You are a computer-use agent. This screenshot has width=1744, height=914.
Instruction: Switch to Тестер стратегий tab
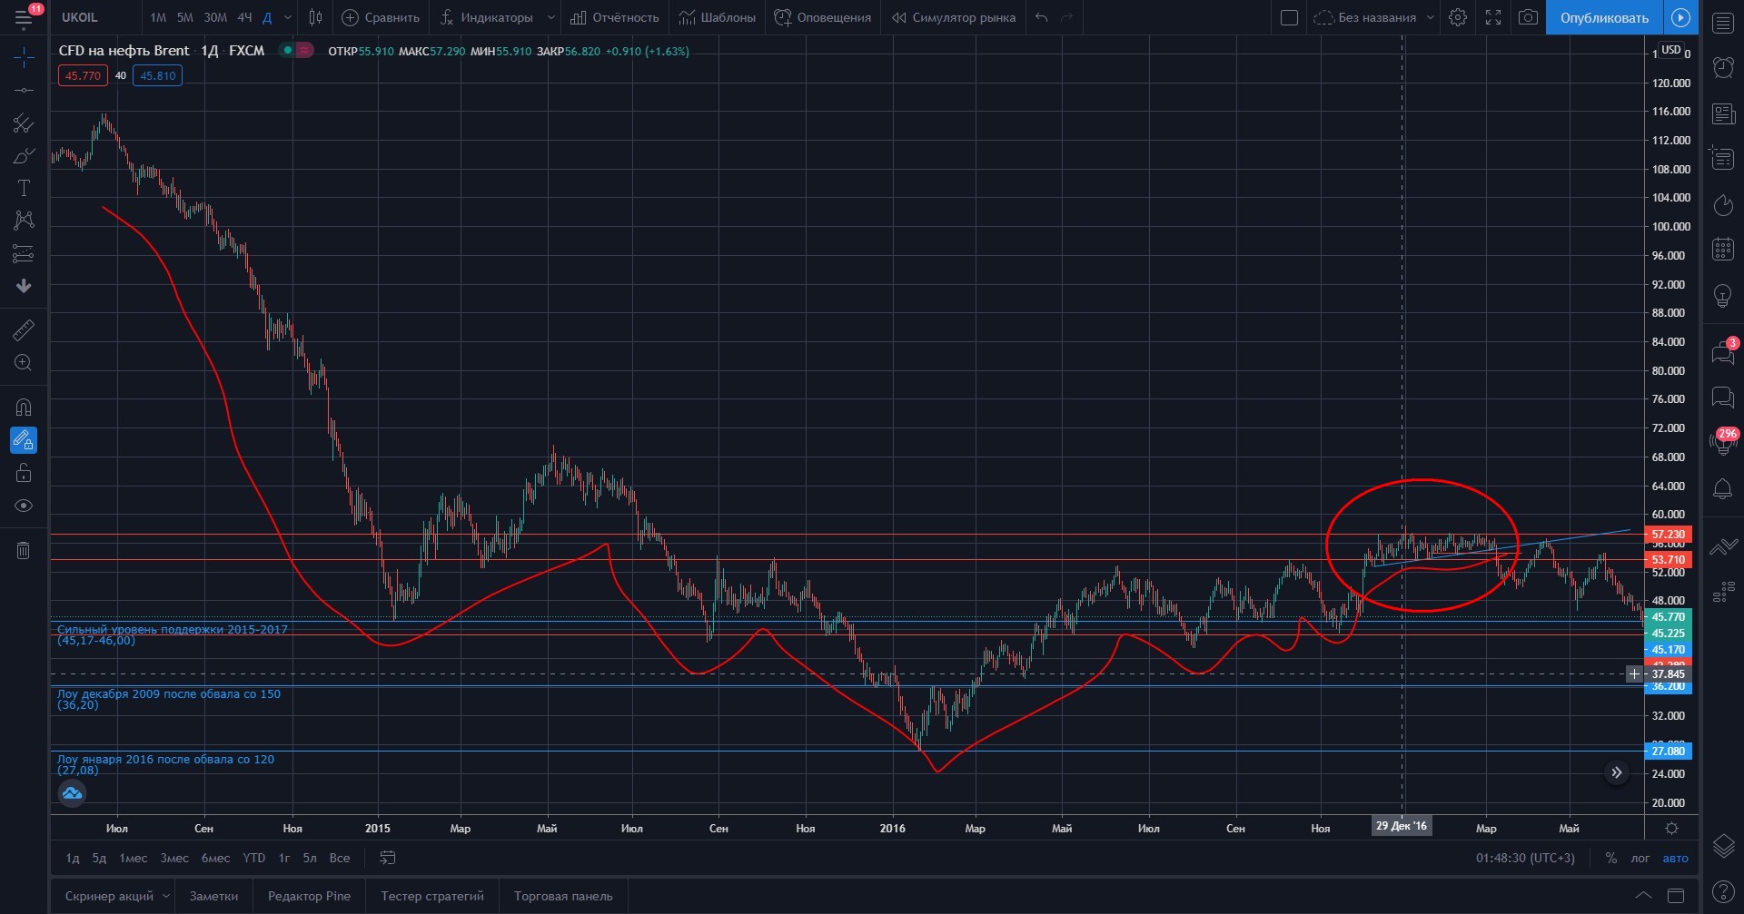pyautogui.click(x=432, y=896)
